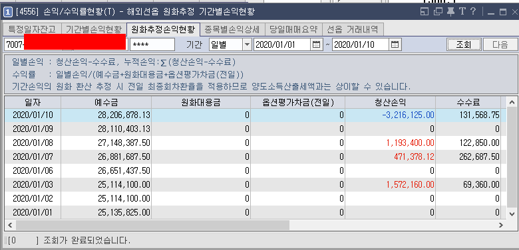The height and width of the screenshot is (250, 519).
Task: Click the overlapping windows icon in title bar
Action: click(x=438, y=12)
